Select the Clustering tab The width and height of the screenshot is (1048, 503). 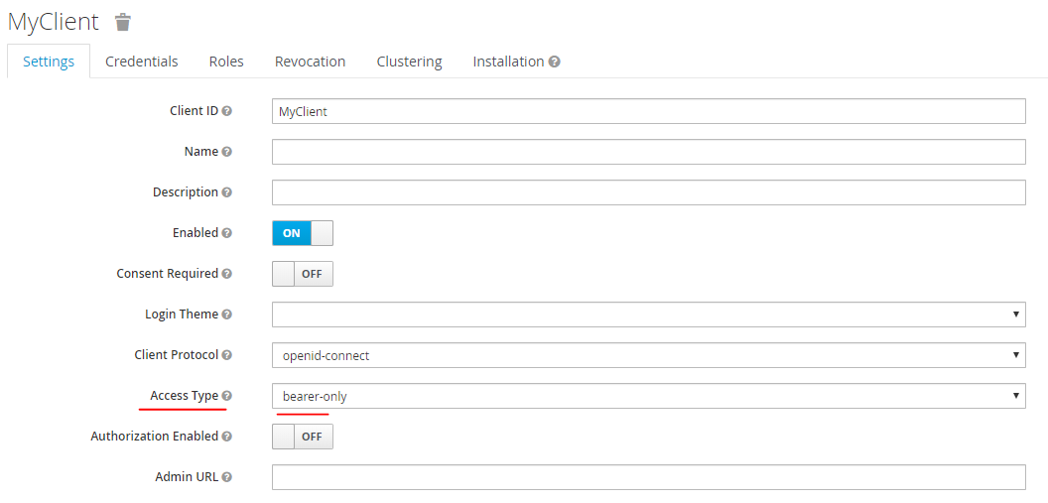pos(409,62)
